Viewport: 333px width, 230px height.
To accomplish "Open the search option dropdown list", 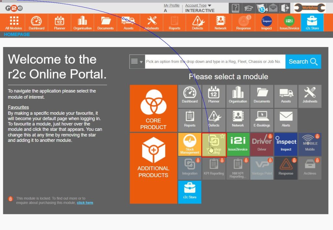I will [x=137, y=62].
